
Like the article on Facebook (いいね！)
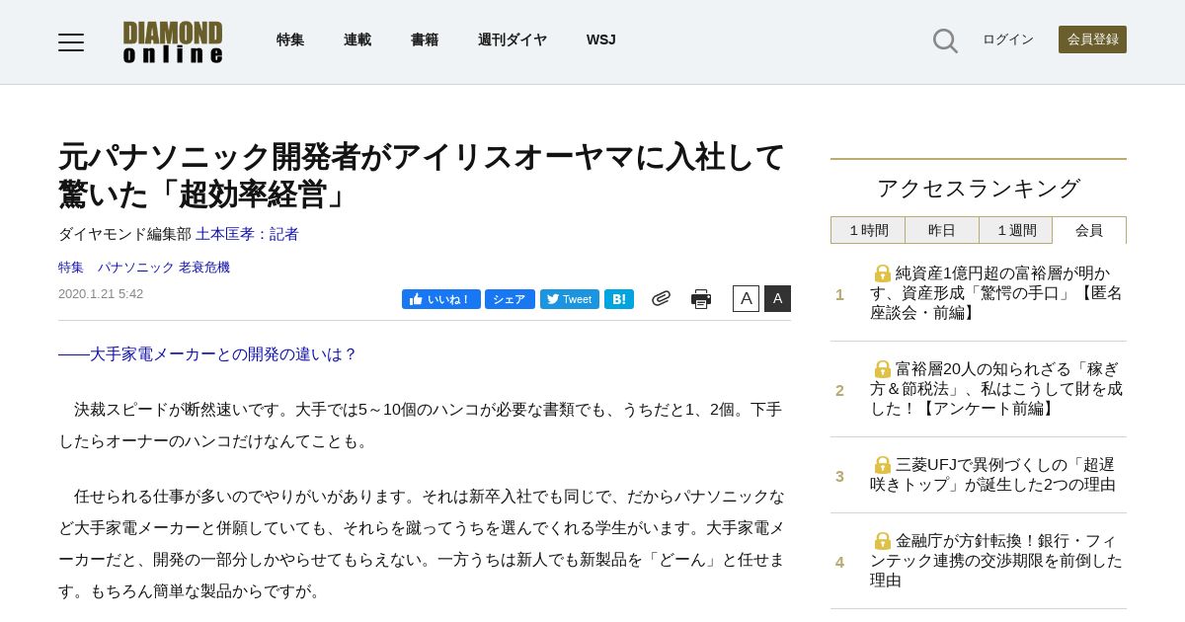(441, 299)
